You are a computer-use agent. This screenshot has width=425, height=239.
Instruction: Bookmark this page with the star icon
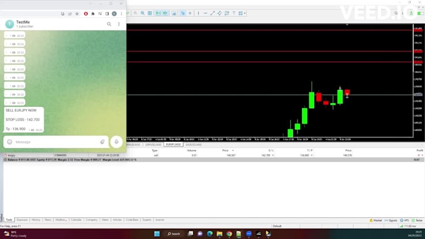(x=77, y=14)
